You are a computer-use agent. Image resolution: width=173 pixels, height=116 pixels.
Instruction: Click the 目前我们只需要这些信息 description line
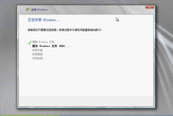[x=65, y=30]
